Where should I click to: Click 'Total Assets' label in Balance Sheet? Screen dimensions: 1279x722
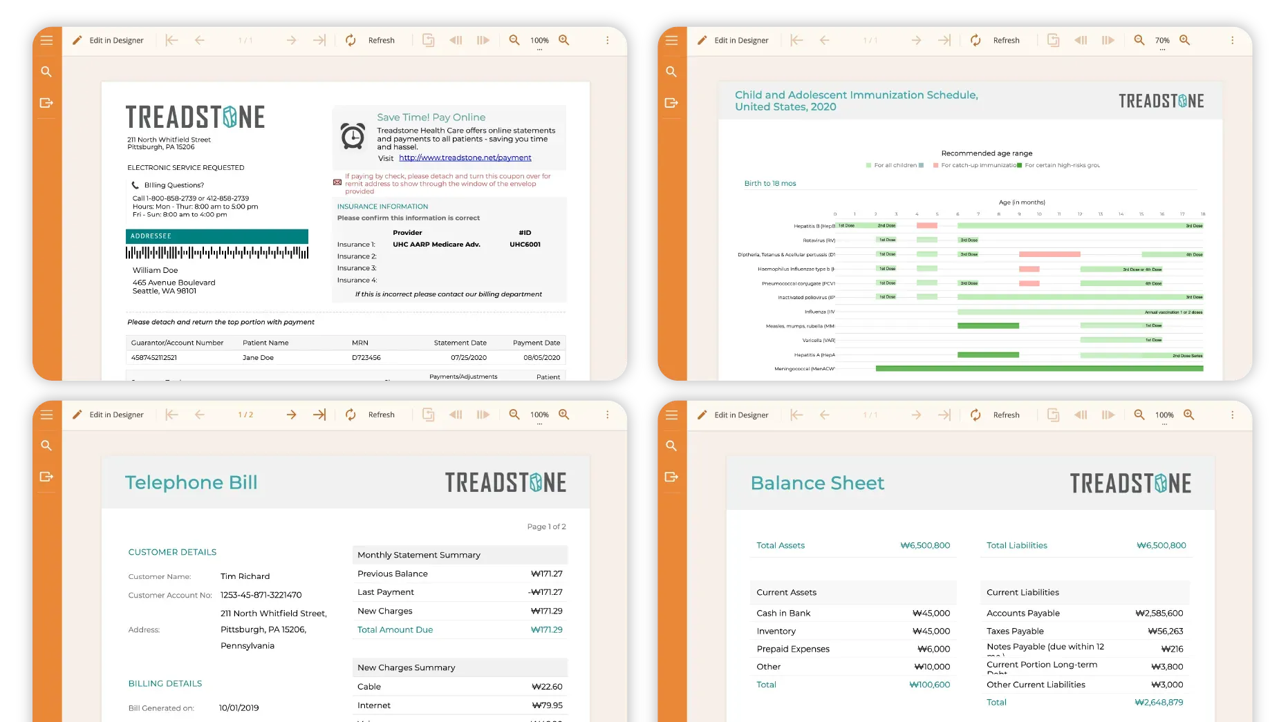(x=781, y=545)
